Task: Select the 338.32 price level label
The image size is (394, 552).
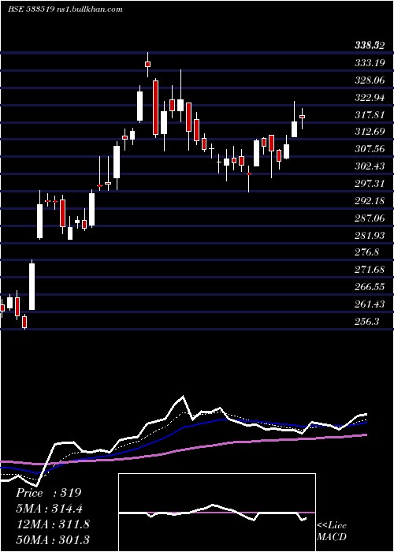Action: pos(370,46)
